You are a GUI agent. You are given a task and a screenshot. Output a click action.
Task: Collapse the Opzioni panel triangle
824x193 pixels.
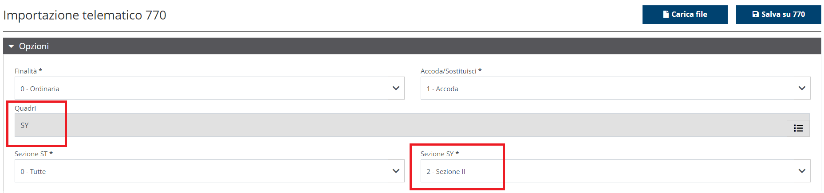11,46
